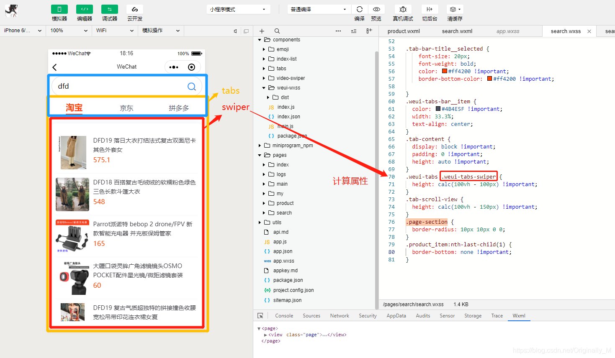Open the product.wxml editor tab
Viewport: 615px width, 358px height.
[x=404, y=31]
